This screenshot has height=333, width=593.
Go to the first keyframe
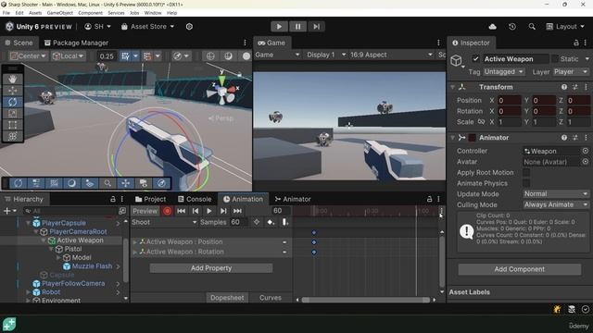182,211
